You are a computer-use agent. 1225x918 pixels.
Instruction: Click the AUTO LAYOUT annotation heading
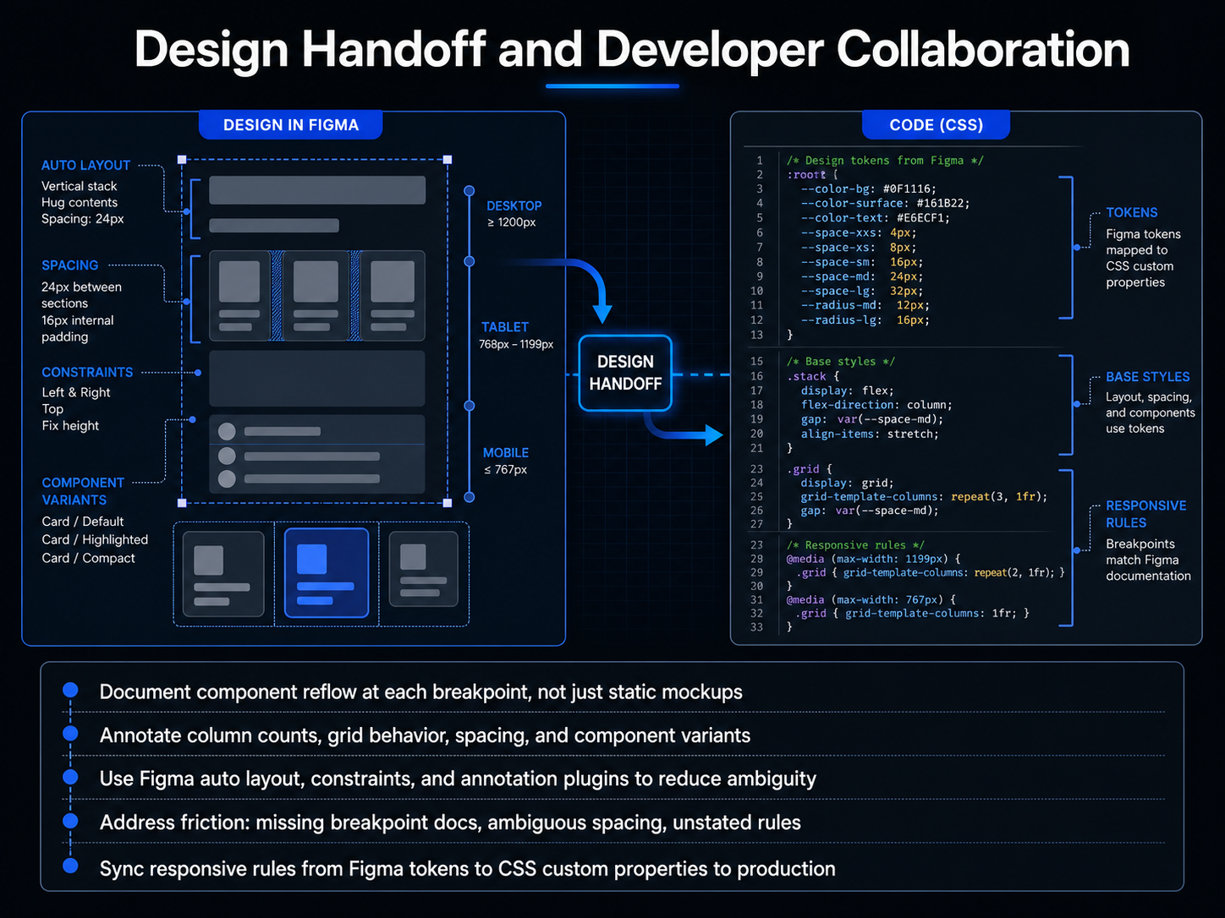85,166
